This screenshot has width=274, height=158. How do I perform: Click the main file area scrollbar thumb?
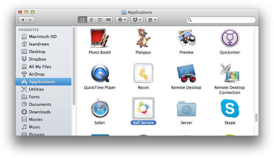[x=256, y=117]
